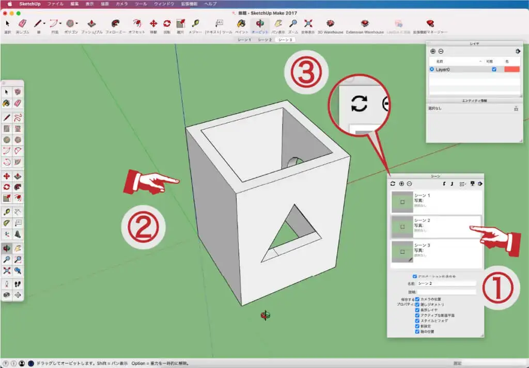
Task: Activate the Follow Me (フォローミー) tool
Action: tap(115, 24)
